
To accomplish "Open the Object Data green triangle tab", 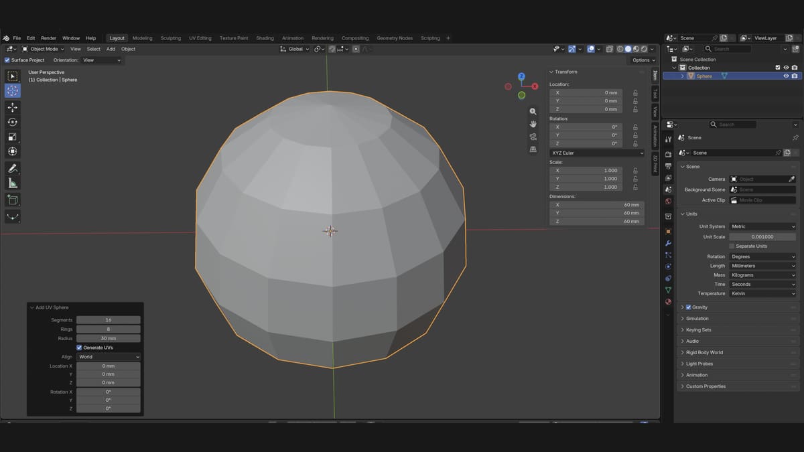I will (668, 290).
